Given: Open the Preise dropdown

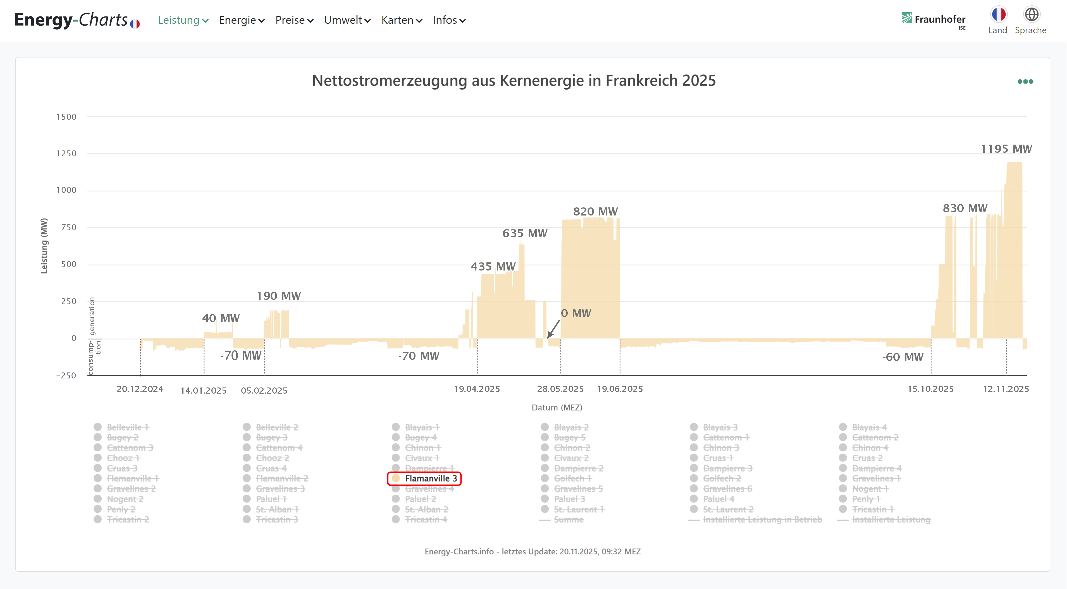Looking at the screenshot, I should (294, 20).
